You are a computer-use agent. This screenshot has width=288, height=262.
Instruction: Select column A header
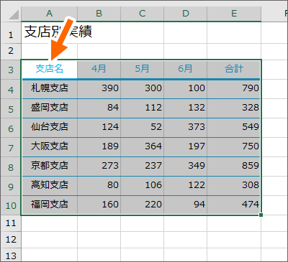pos(49,14)
